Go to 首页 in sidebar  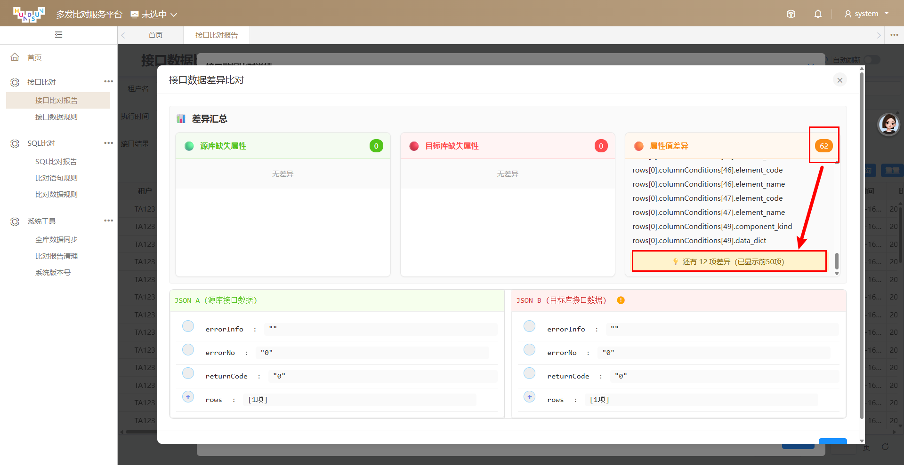[x=34, y=57]
